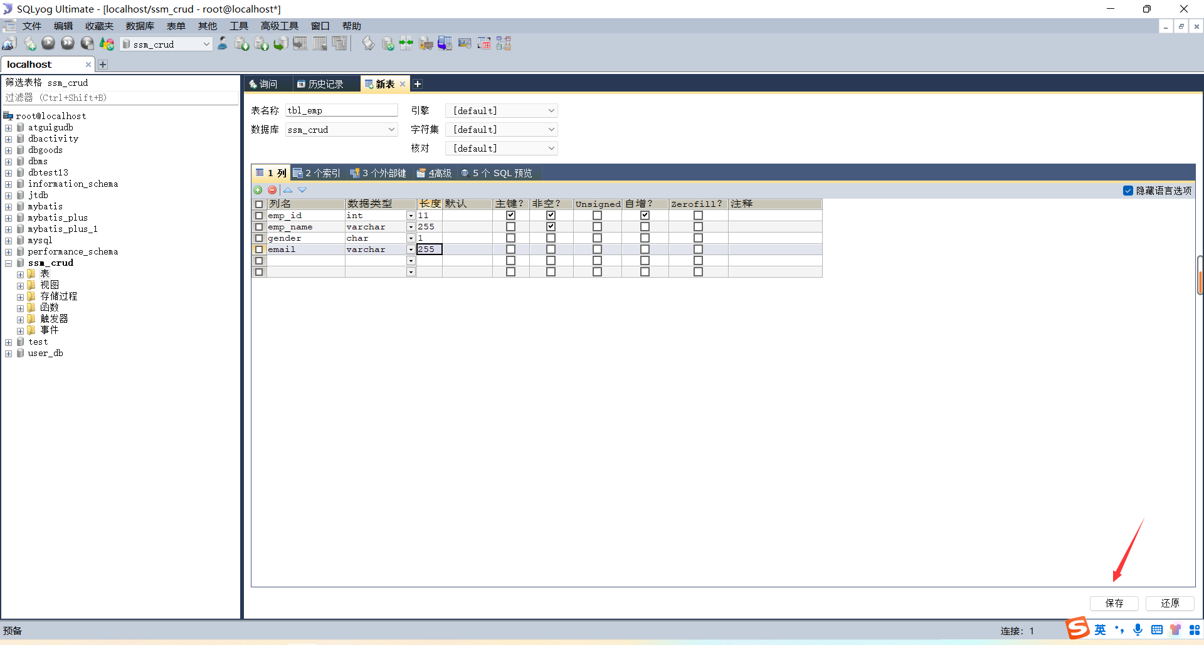This screenshot has width=1204, height=645.
Task: Toggle Zerofill checkbox for emp_name row
Action: pos(698,227)
